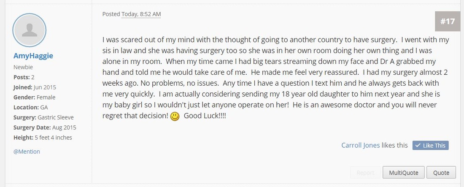The height and width of the screenshot is (187, 464).
Task: Toggle MultiQuote for this post
Action: pyautogui.click(x=403, y=173)
